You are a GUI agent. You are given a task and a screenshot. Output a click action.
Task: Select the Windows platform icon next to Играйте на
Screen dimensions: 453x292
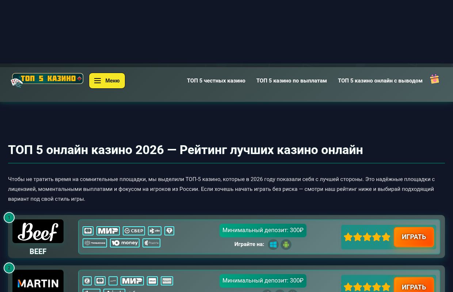pyautogui.click(x=273, y=245)
